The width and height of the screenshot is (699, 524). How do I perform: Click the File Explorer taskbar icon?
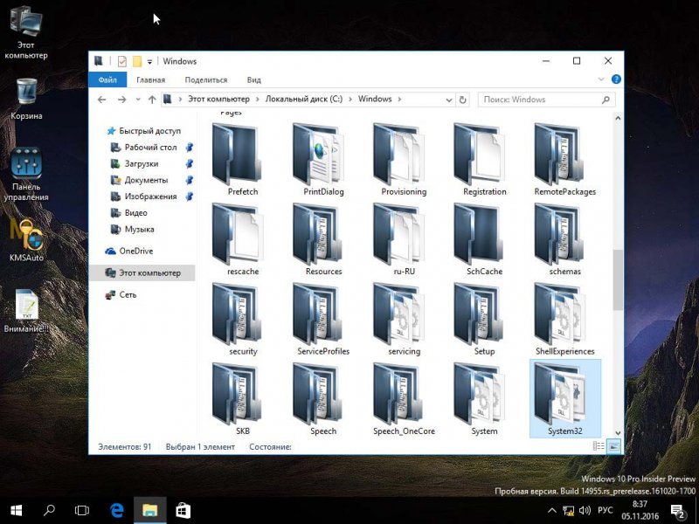point(149,510)
